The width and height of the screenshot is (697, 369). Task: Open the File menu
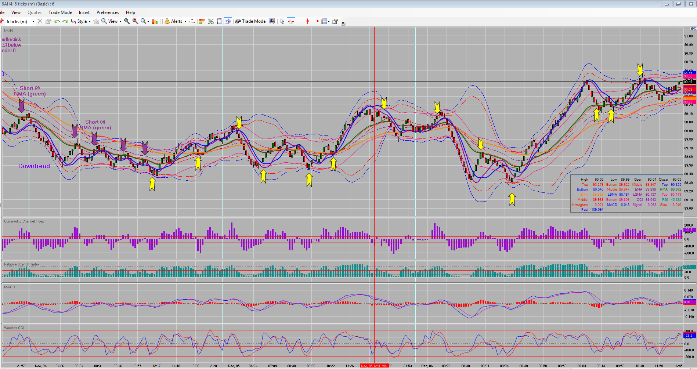(2, 12)
